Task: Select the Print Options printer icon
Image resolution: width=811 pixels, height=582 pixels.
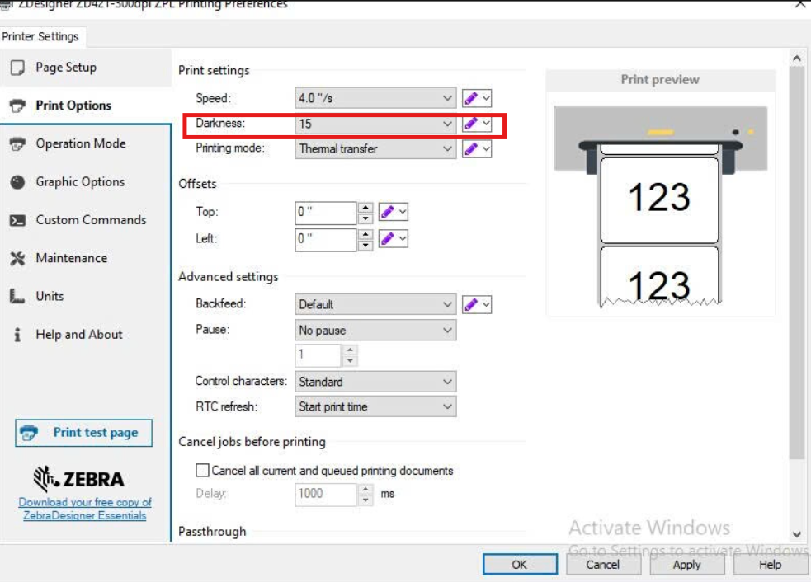Action: coord(17,106)
